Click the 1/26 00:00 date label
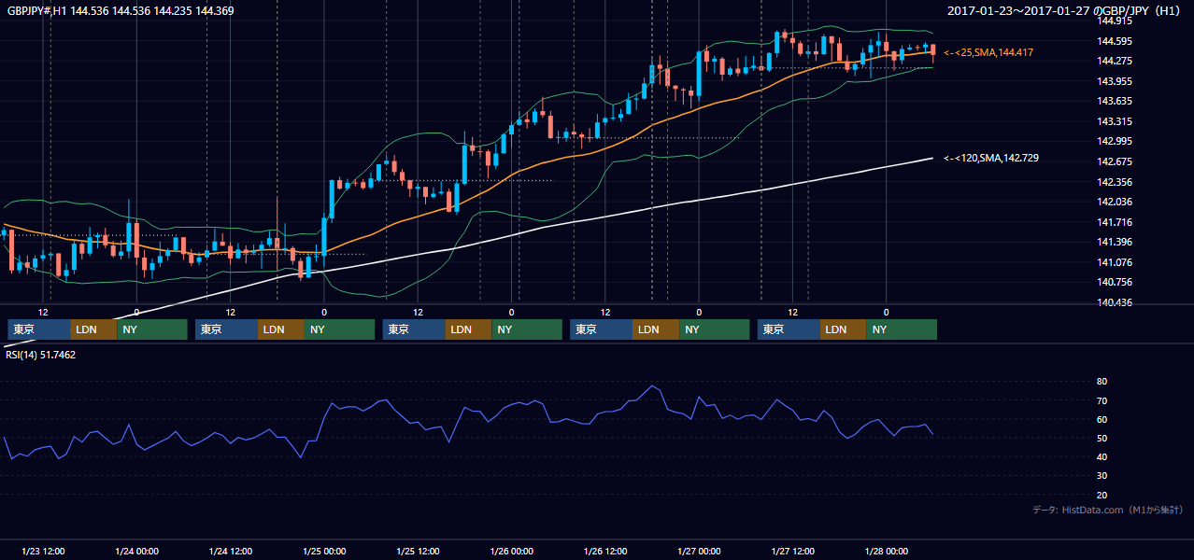The image size is (1194, 560). pos(511,552)
